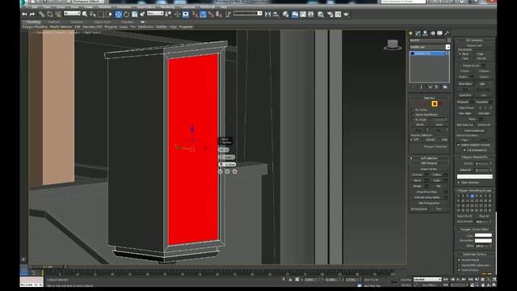Viewport: 517px width, 291px height.
Task: Click the Polygon sub-object level icon
Action: pos(435,104)
